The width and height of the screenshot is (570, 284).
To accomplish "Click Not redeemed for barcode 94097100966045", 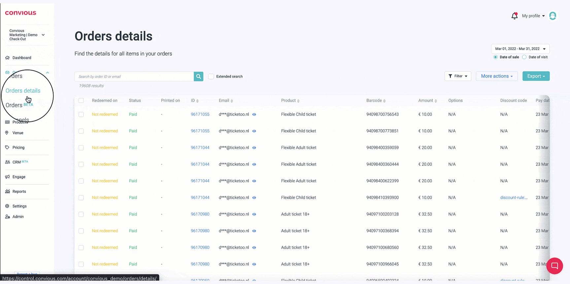I will coord(105,264).
